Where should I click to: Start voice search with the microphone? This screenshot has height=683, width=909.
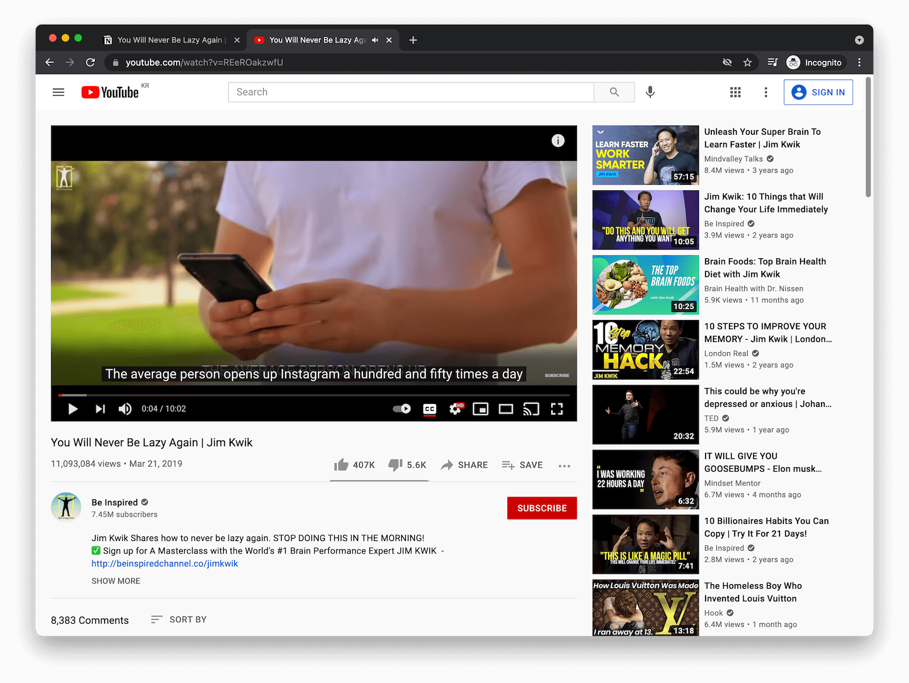coord(650,92)
